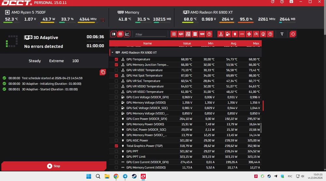
Task: Switch monitoring to graph view icon
Action: [x=127, y=34]
